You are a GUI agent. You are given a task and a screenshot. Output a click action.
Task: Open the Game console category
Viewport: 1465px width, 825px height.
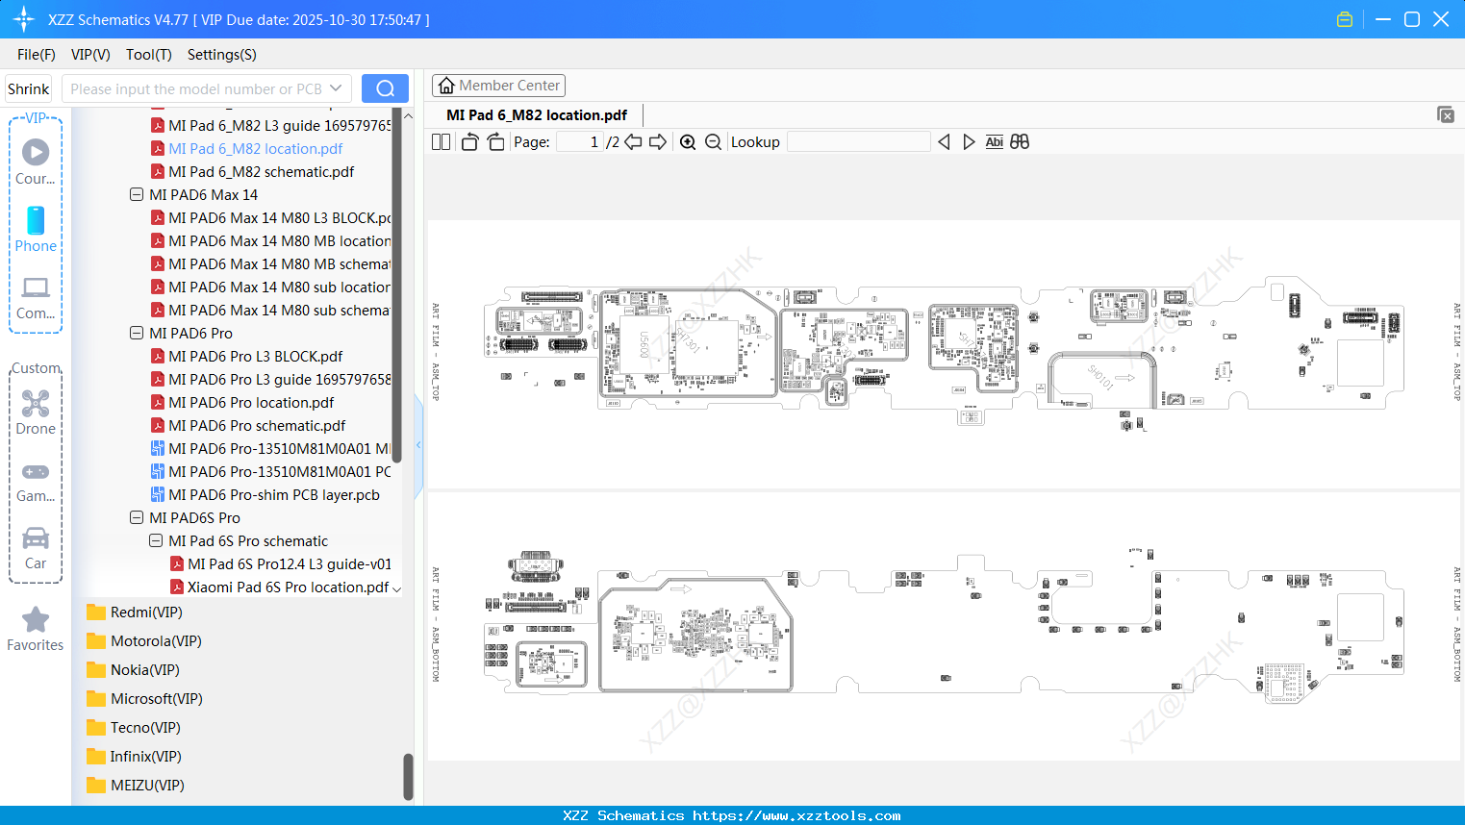click(36, 481)
